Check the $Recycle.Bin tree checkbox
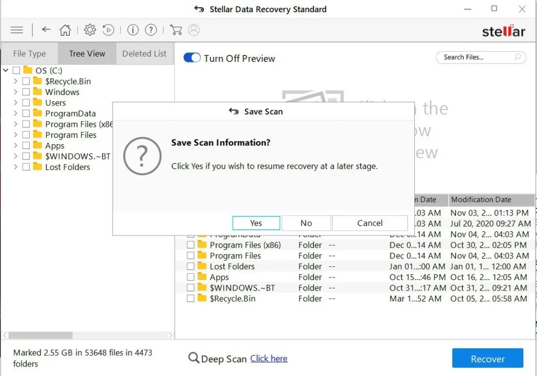Screen dimensions: 537x376 click(x=26, y=81)
